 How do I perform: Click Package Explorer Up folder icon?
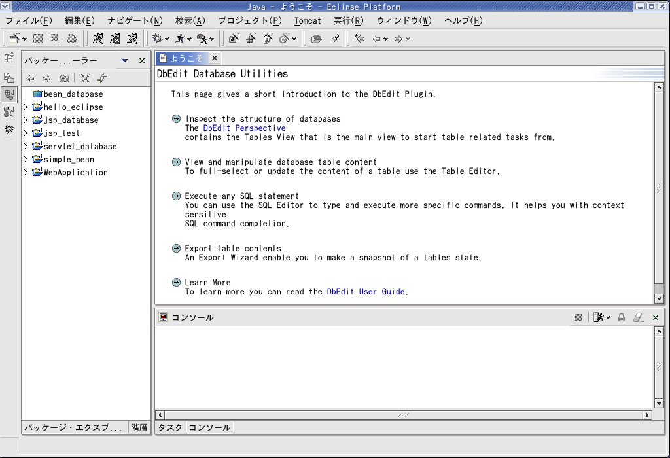click(x=64, y=78)
